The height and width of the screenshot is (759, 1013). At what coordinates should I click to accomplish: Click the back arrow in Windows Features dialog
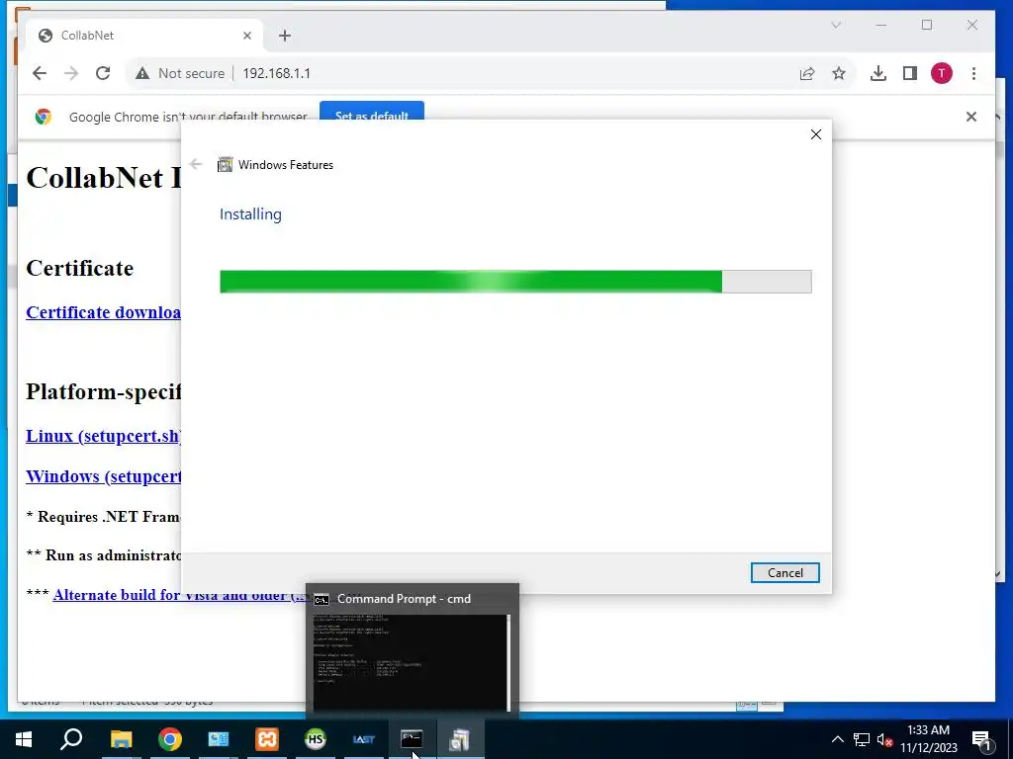click(x=196, y=165)
